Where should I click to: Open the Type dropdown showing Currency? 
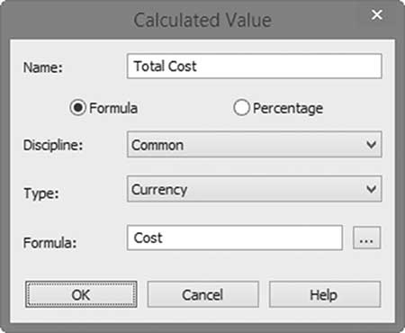click(x=255, y=189)
